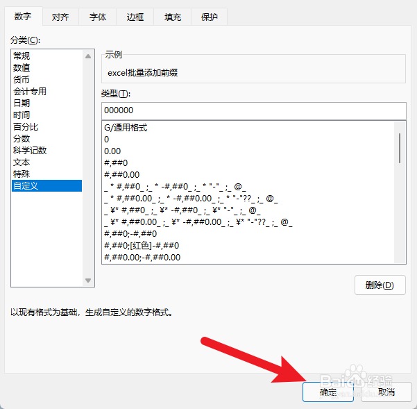
Task: Choose the #,##0;-#,##0 format
Action: click(248, 234)
